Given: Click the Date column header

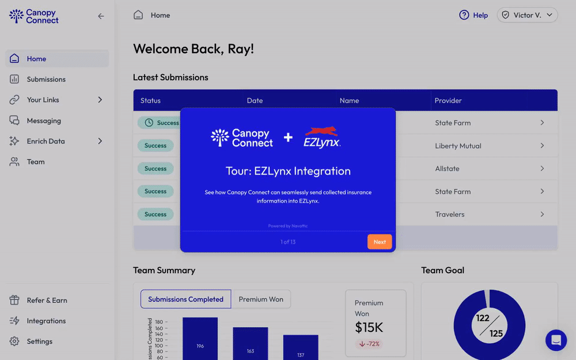Looking at the screenshot, I should click(255, 100).
